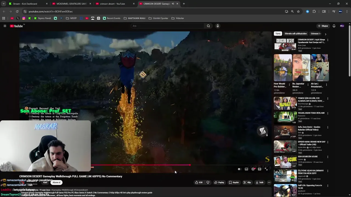Like the video showing 838 likes
351x197 pixels.
(199, 182)
